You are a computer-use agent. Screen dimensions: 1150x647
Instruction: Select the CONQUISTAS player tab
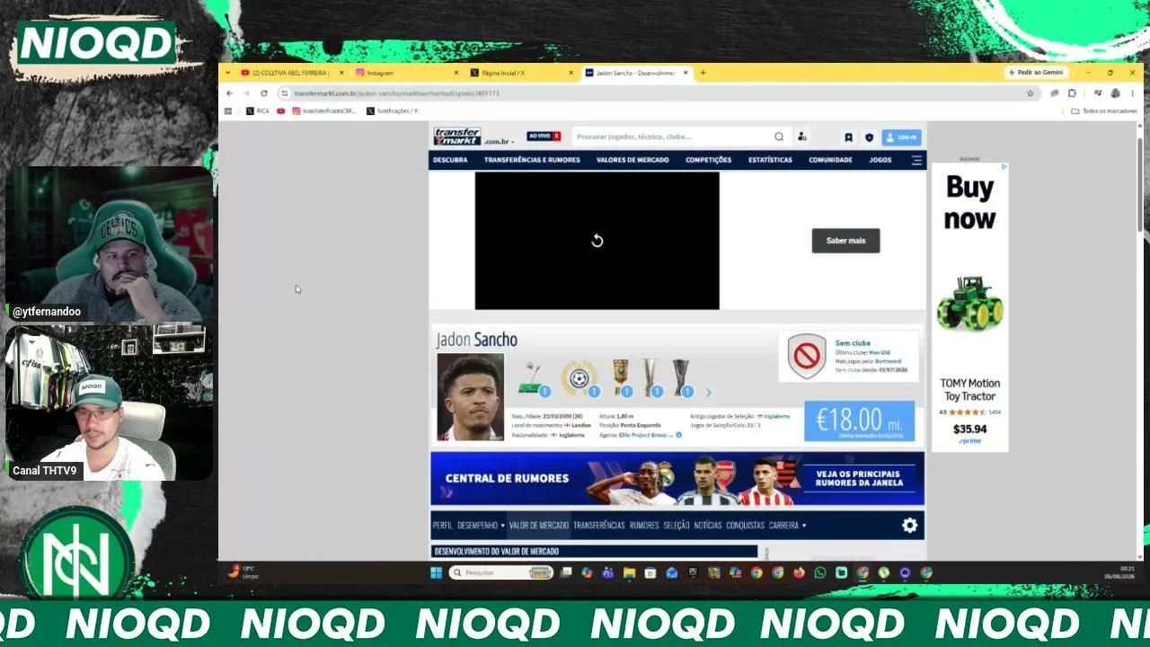click(746, 526)
